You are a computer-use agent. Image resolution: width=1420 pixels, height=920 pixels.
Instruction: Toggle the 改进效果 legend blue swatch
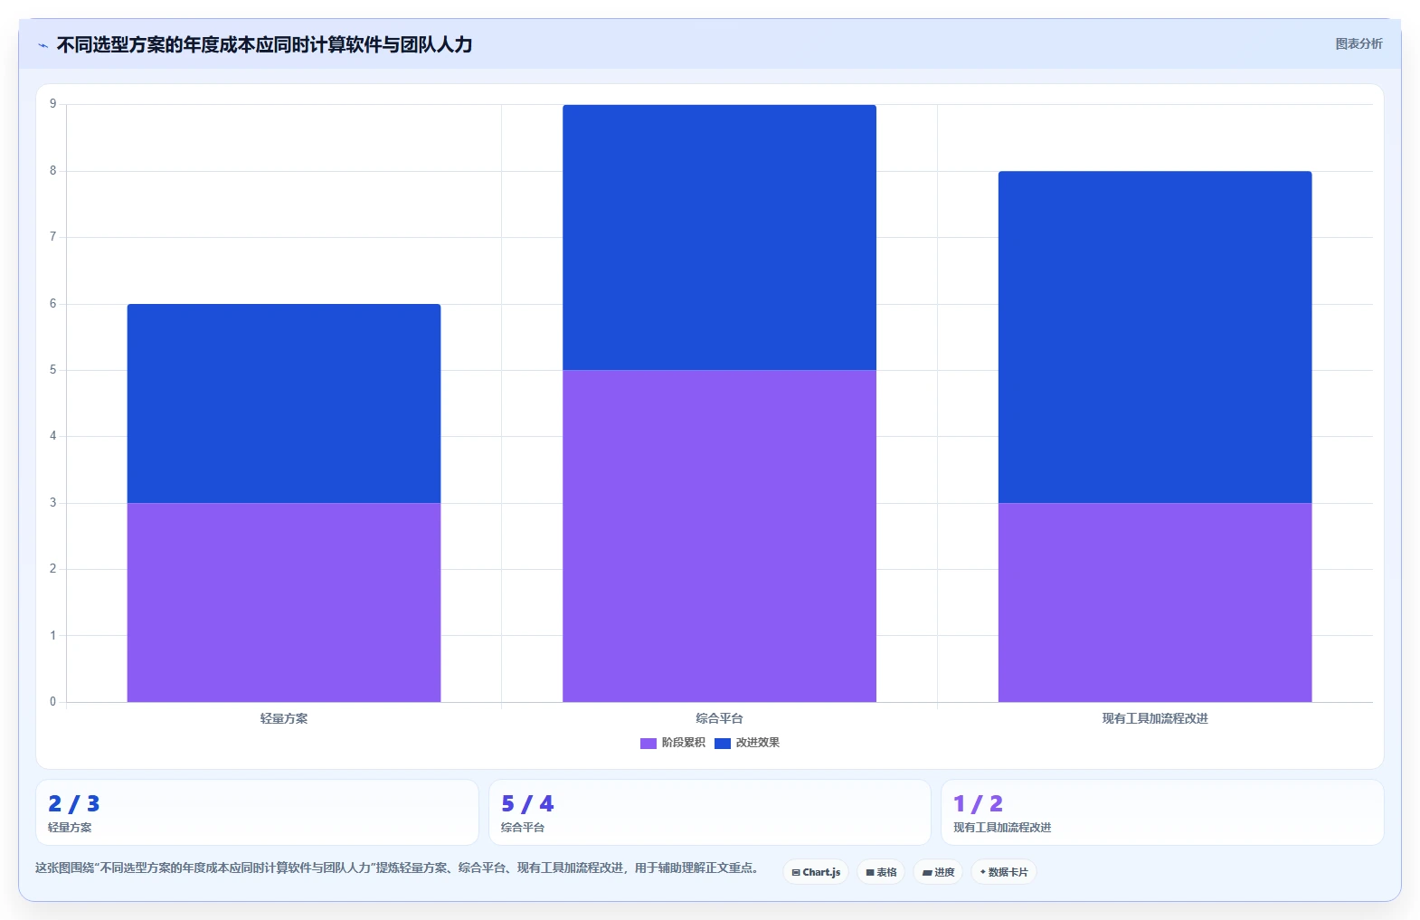[722, 744]
